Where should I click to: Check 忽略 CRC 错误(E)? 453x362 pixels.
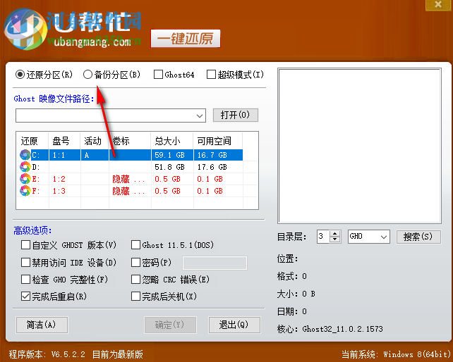pyautogui.click(x=135, y=279)
